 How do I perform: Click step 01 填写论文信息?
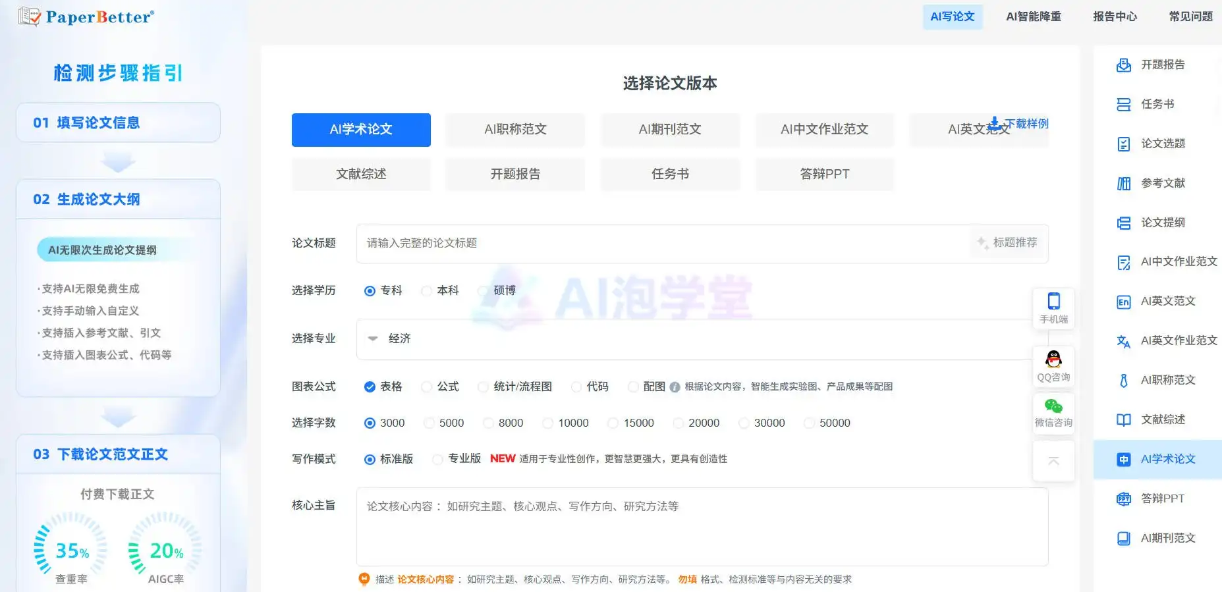[118, 122]
